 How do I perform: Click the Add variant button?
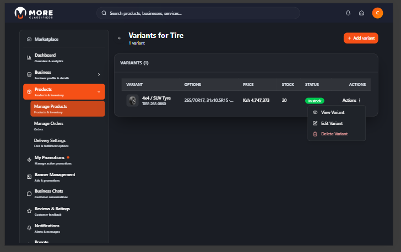point(361,38)
